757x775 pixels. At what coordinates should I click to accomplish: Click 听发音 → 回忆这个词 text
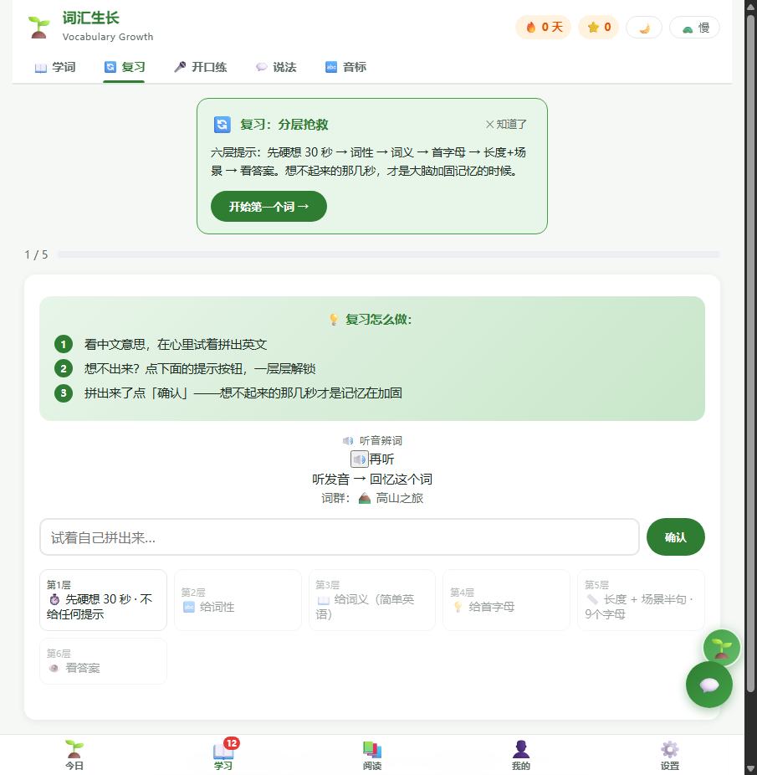pyautogui.click(x=372, y=479)
